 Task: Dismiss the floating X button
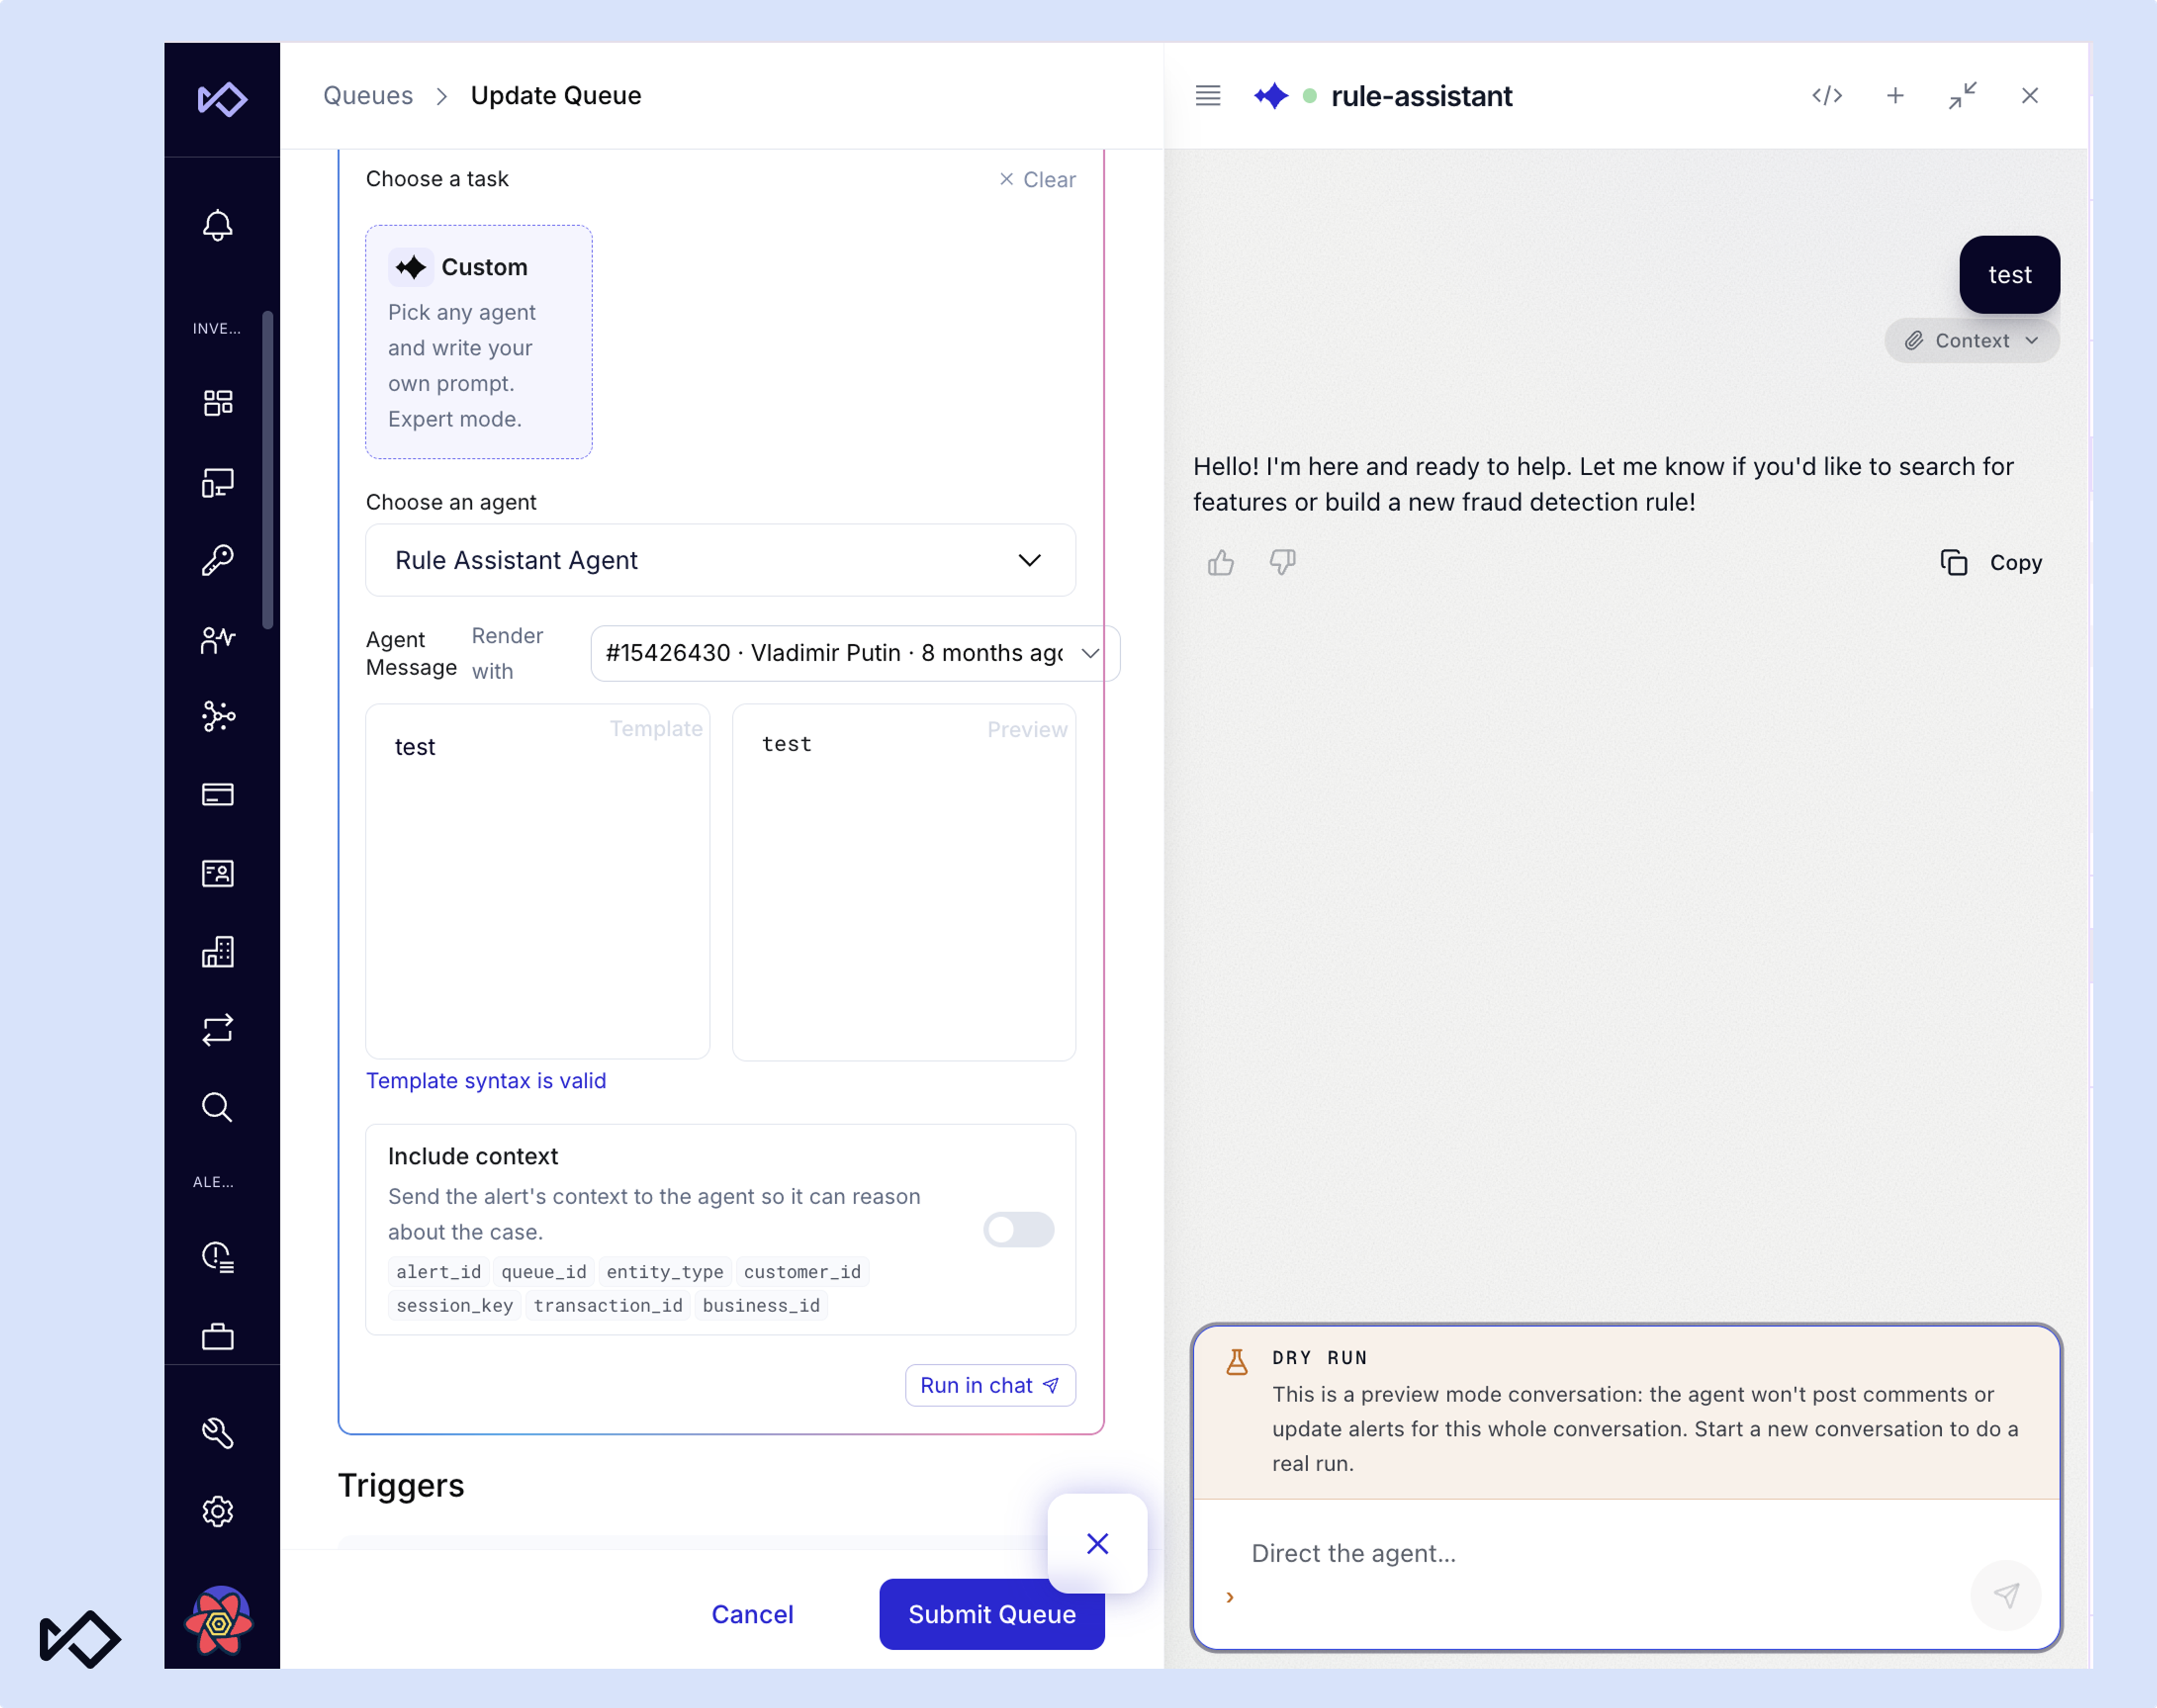coord(1097,1544)
